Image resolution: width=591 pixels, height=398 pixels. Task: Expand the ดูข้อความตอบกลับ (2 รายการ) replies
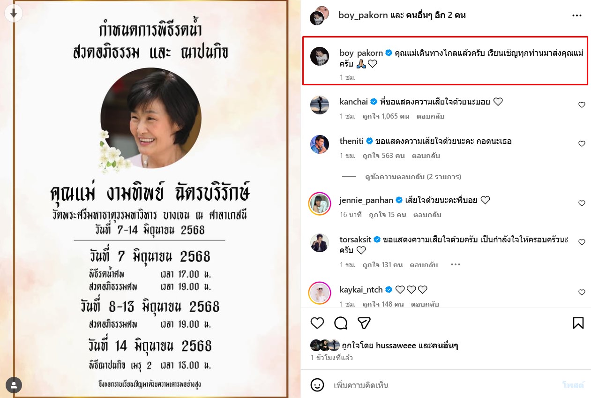[x=413, y=177]
